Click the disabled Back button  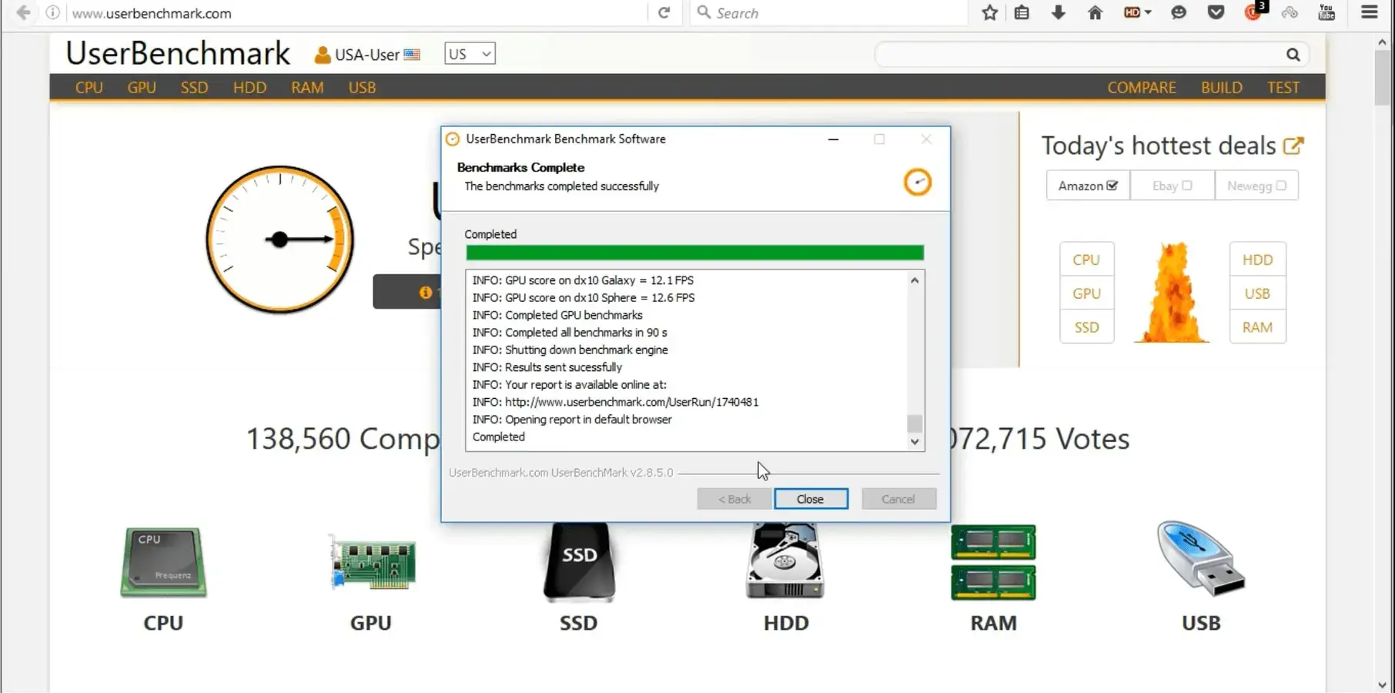click(734, 499)
